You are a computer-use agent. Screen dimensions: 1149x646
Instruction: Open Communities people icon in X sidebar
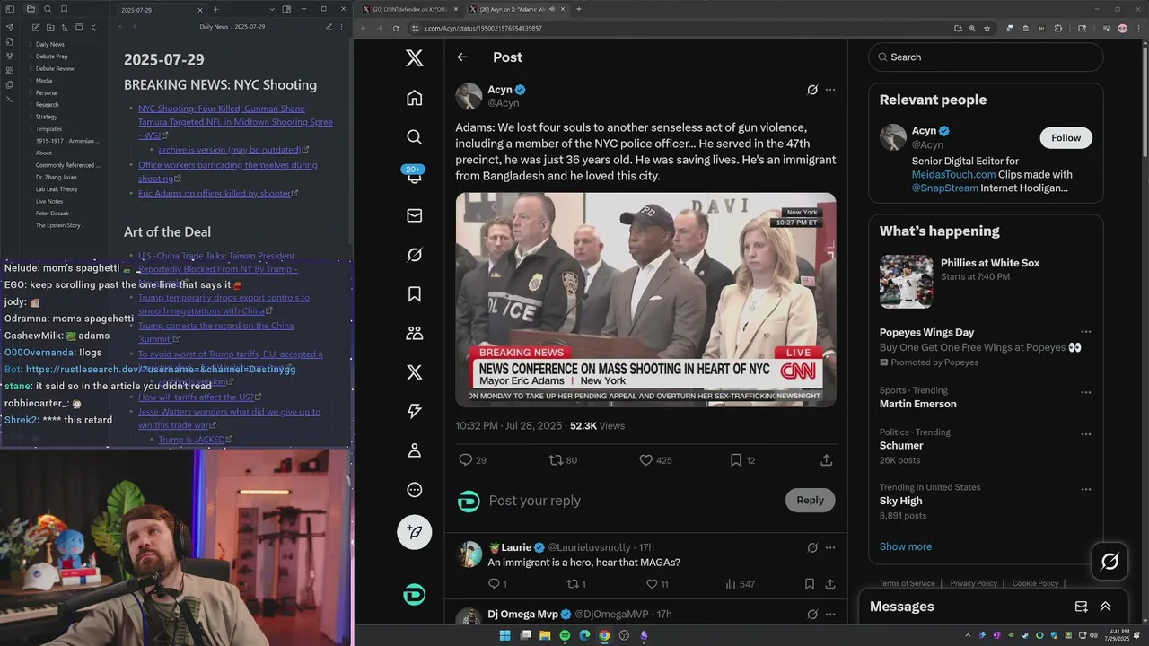coord(414,333)
